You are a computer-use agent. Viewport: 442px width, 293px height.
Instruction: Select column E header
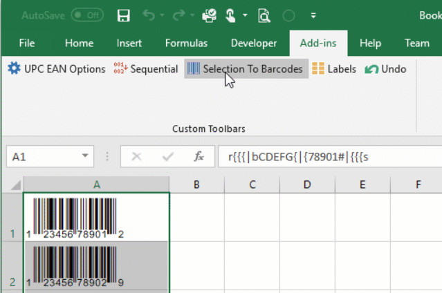[x=362, y=185]
